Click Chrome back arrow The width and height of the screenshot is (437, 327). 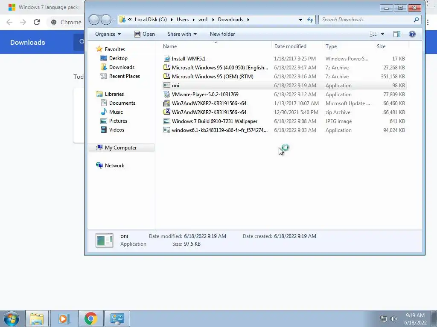pyautogui.click(x=9, y=22)
